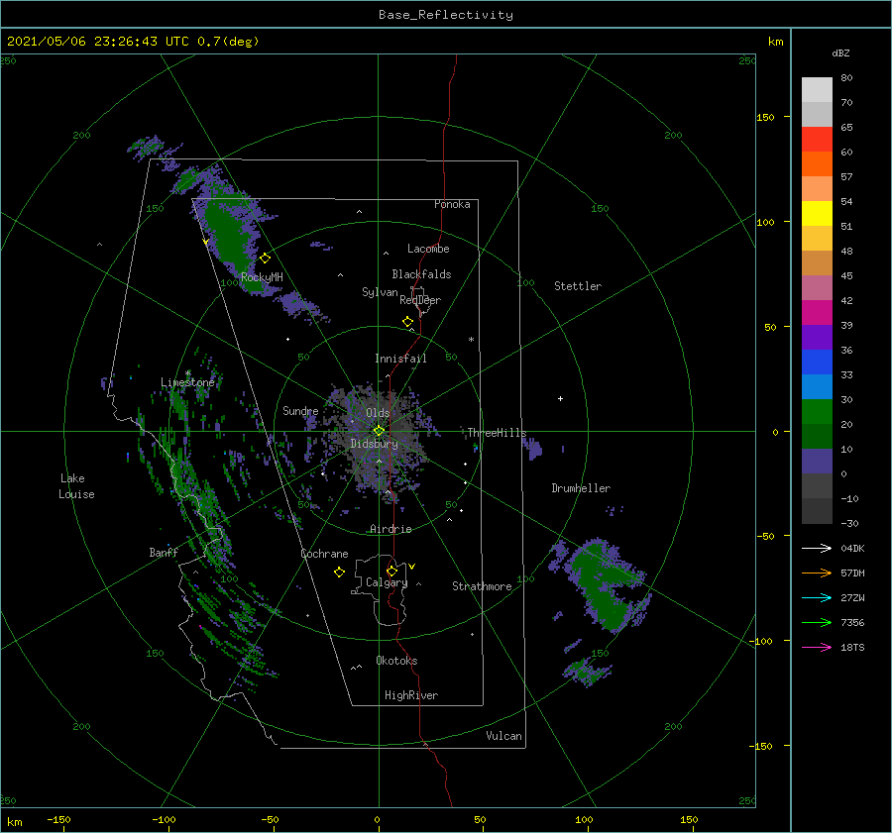Click the yellow diamond marker below RedDeer

click(407, 322)
